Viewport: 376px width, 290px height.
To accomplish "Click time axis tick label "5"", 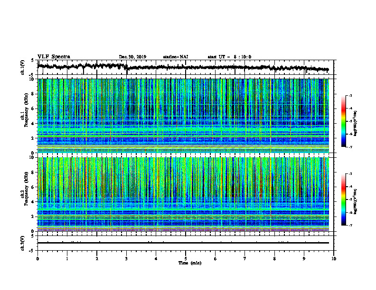I will coord(186,259).
